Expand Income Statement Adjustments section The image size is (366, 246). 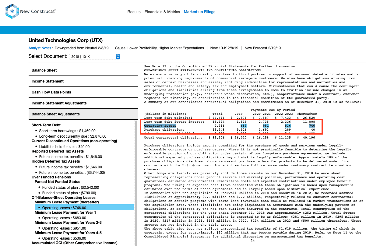point(83,103)
